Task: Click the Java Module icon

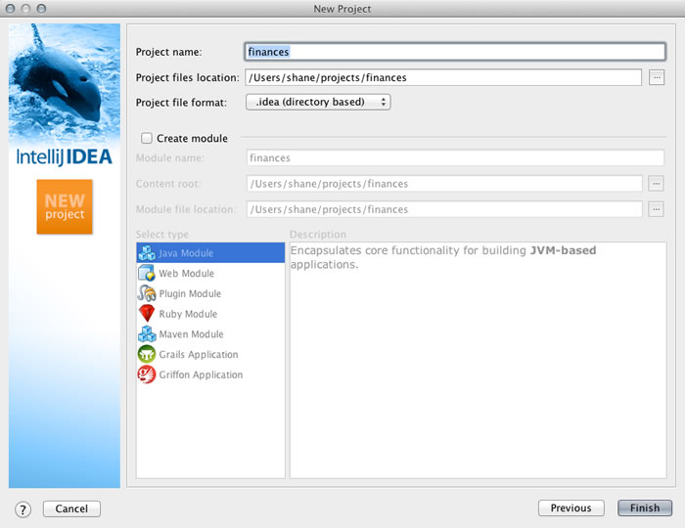Action: pyautogui.click(x=147, y=253)
